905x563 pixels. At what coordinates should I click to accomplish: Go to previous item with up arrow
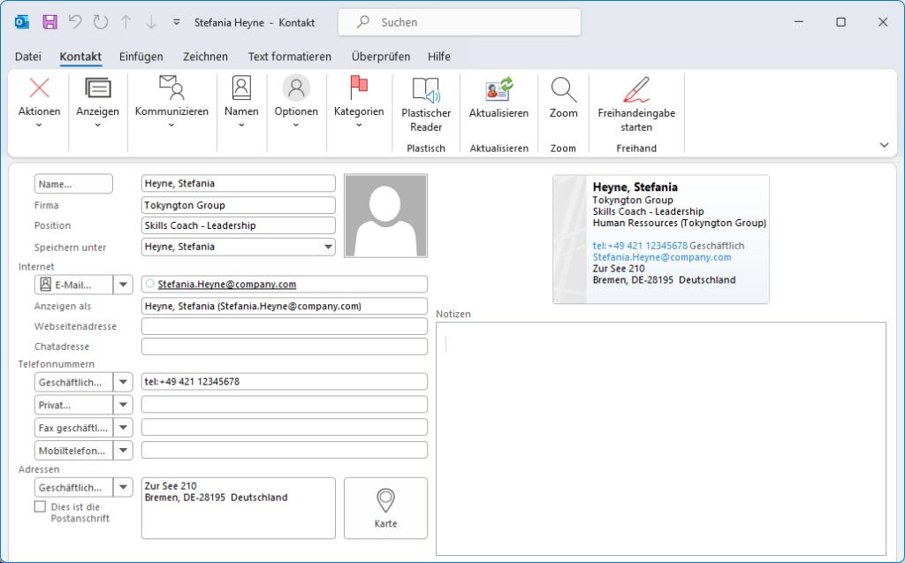[x=125, y=22]
